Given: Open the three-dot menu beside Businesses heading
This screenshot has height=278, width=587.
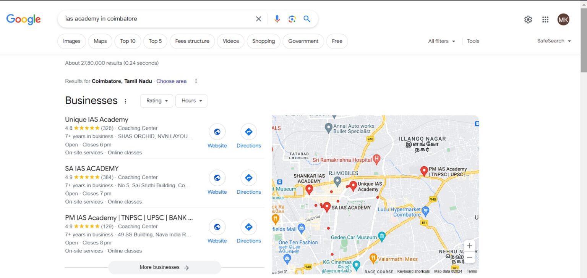Looking at the screenshot, I should point(125,101).
